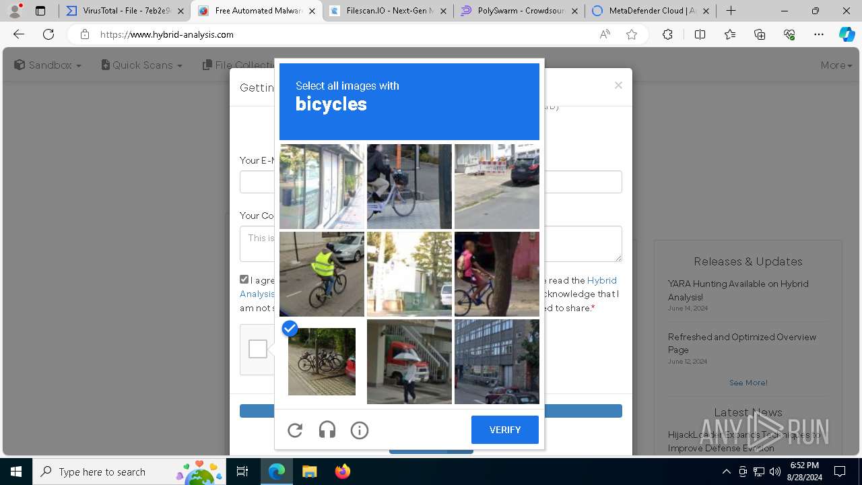Open Task View on taskbar
Viewport: 862px width, 485px height.
(x=243, y=472)
